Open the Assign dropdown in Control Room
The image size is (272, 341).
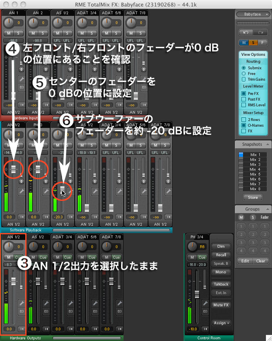click(221, 323)
